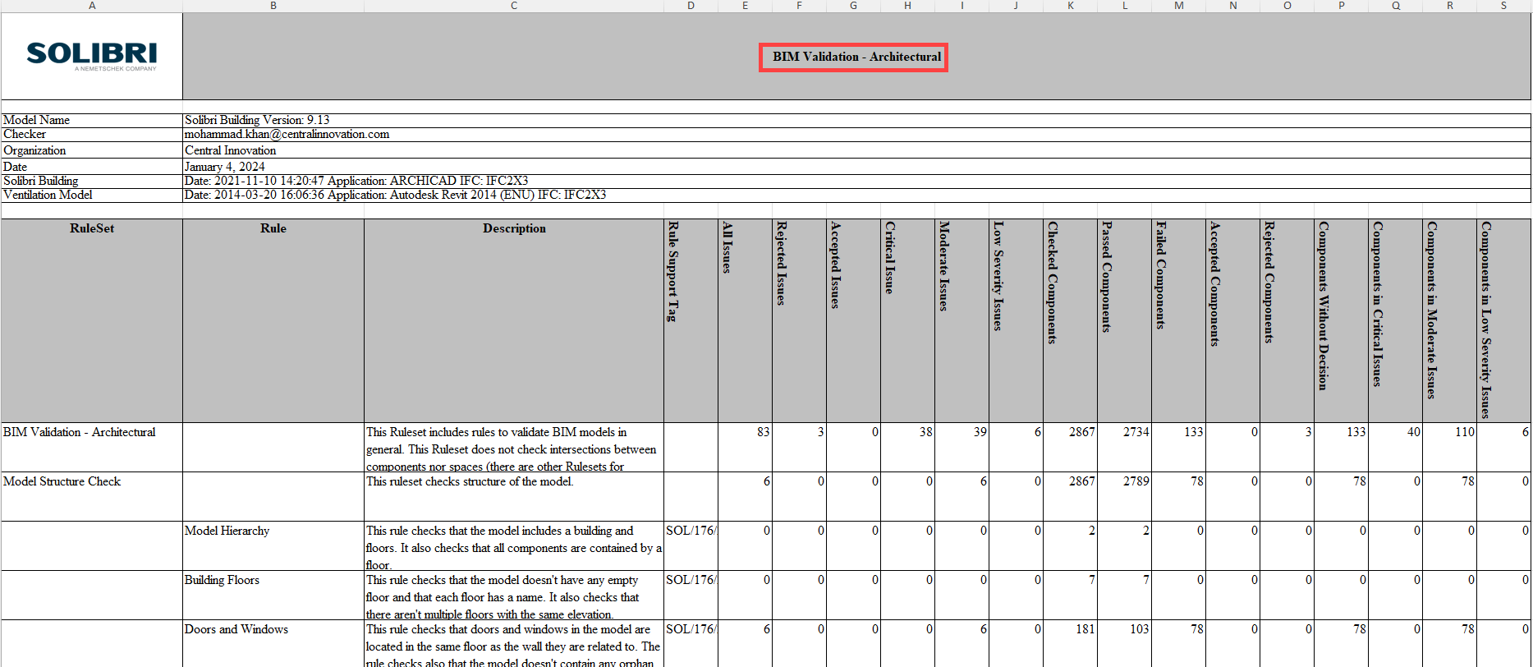Select Passed Components value 103
The height and width of the screenshot is (667, 1533).
tap(1124, 643)
